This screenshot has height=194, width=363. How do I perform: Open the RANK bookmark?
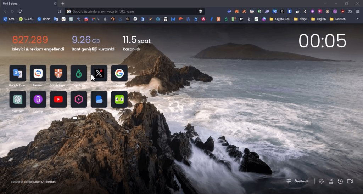tap(44, 19)
